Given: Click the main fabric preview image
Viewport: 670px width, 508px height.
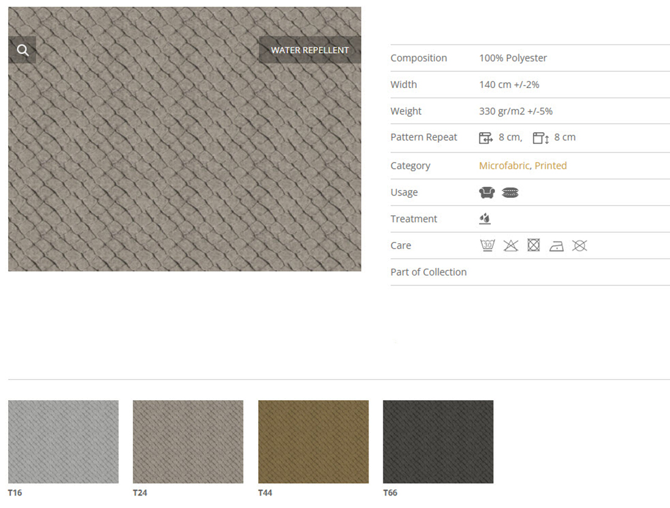Looking at the screenshot, I should (184, 161).
